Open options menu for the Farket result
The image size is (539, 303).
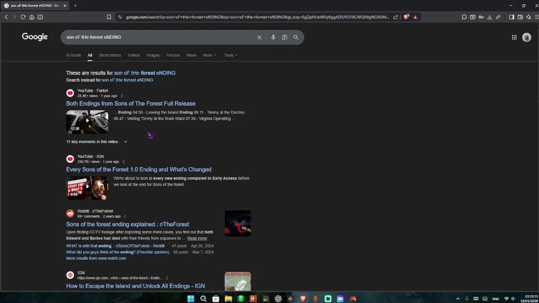122,96
